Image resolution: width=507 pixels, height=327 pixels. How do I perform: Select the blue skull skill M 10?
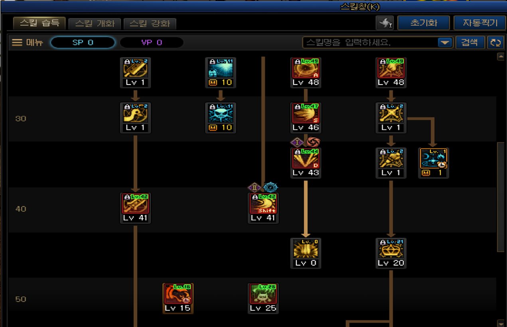[221, 114]
